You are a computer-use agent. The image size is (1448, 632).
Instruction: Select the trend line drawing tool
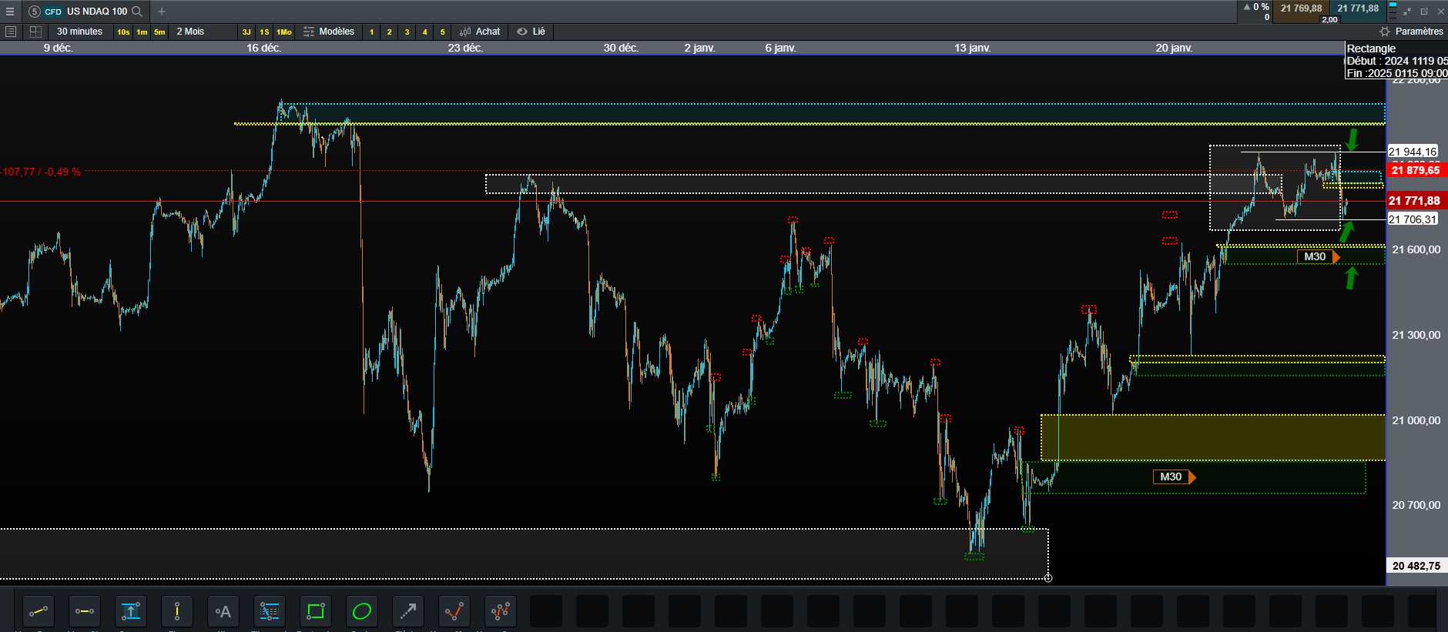(39, 612)
